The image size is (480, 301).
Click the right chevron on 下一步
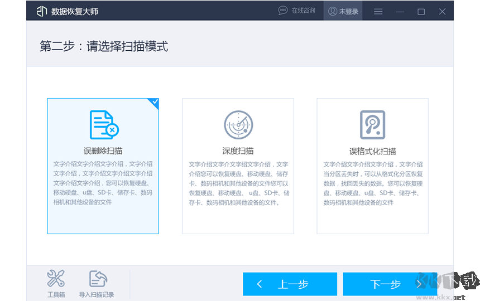click(419, 284)
